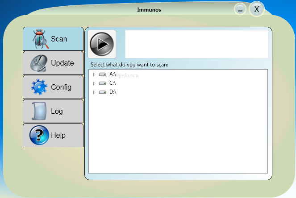Select the A:\ drive icon
Screen dimensions: 296x198
103,74
